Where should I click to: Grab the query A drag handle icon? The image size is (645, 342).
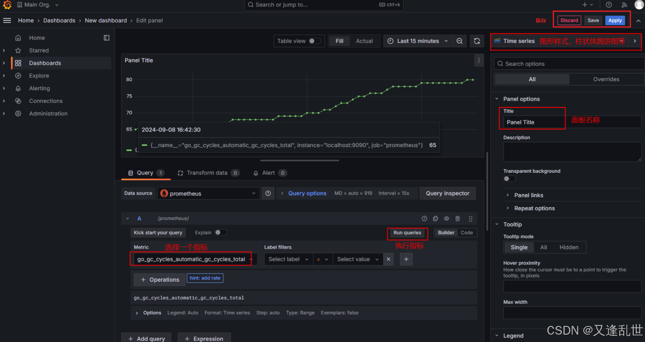point(470,219)
